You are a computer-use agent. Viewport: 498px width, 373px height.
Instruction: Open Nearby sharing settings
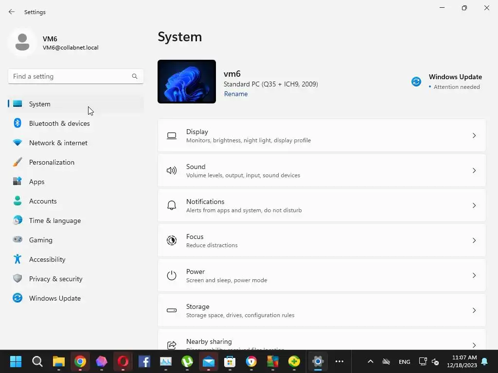(322, 339)
